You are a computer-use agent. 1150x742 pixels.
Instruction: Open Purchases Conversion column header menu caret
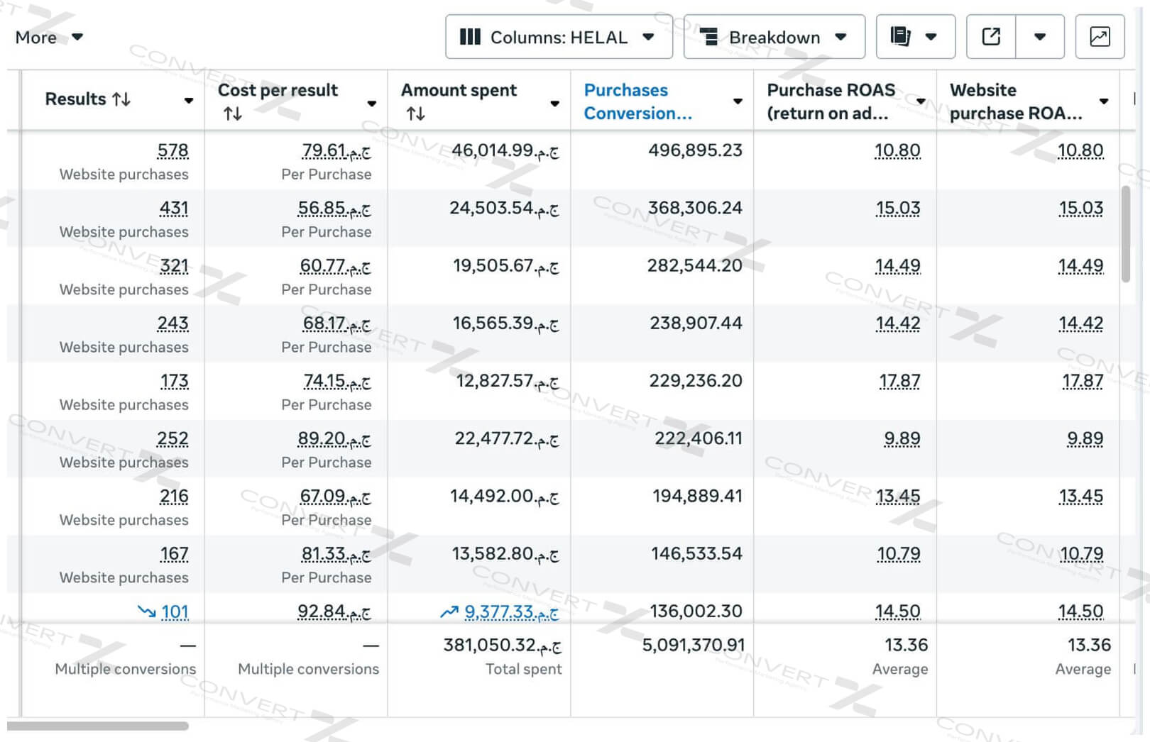738,101
